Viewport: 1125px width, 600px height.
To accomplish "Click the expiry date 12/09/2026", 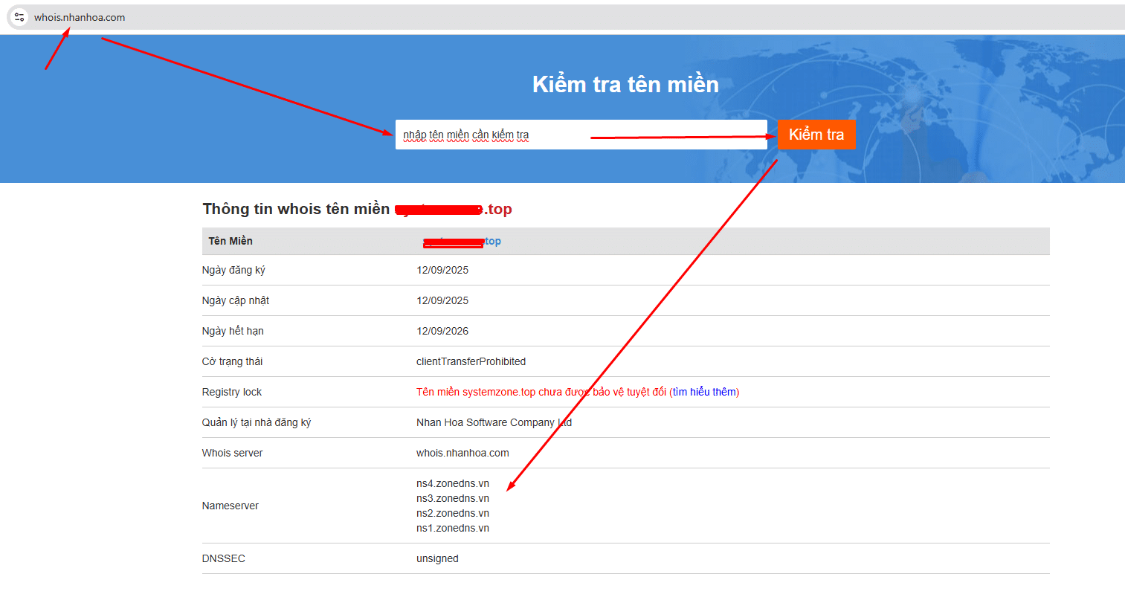I will [x=442, y=331].
